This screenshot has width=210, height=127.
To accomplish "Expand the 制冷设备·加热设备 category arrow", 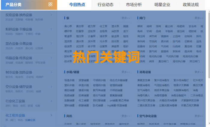I will coord(51,72).
